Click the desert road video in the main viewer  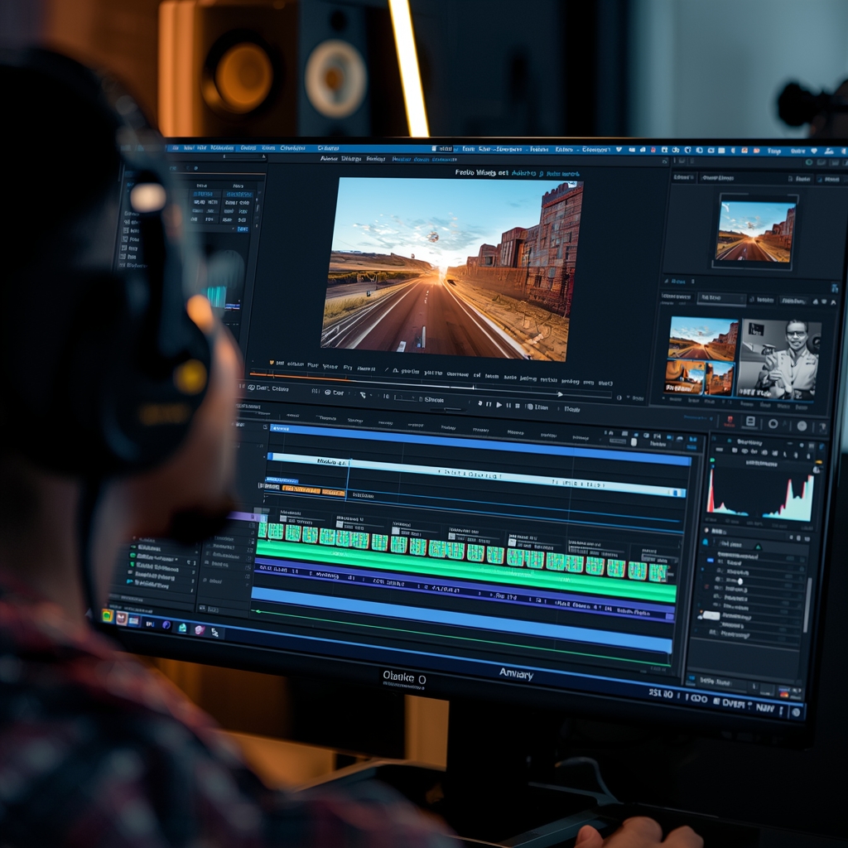(x=452, y=269)
